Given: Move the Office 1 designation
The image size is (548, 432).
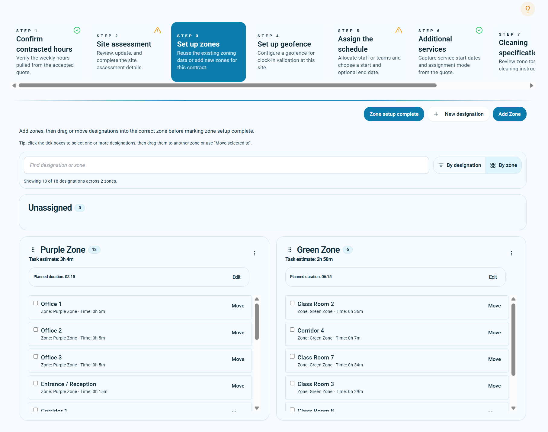Looking at the screenshot, I should pyautogui.click(x=238, y=306).
